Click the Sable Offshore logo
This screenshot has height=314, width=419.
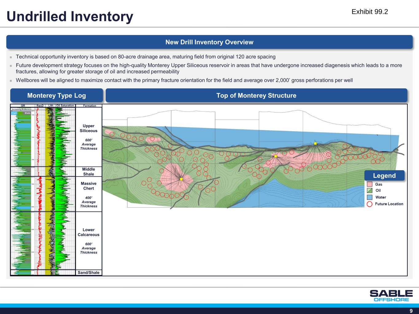(391, 296)
